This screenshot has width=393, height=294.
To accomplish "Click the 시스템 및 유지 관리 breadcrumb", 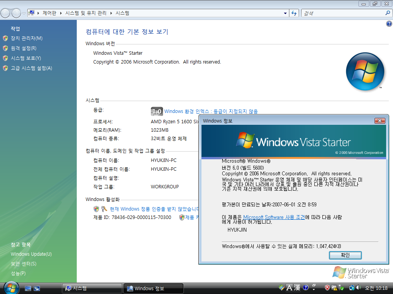I will click(86, 13).
